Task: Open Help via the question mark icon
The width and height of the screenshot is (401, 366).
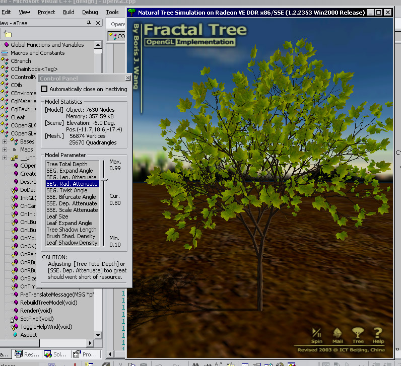Action: tap(378, 334)
